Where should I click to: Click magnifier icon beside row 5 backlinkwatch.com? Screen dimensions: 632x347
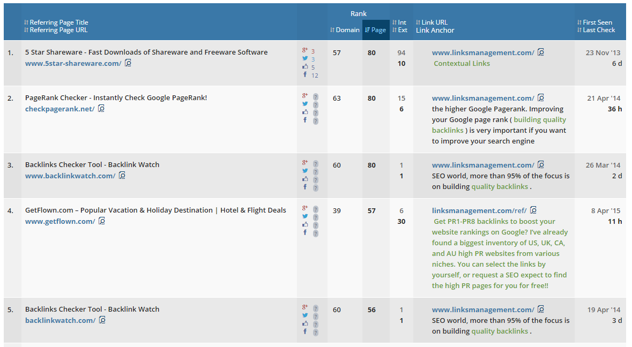pyautogui.click(x=102, y=320)
